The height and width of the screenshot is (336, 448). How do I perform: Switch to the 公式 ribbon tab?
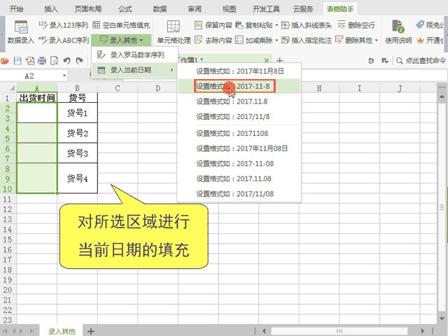pos(125,9)
